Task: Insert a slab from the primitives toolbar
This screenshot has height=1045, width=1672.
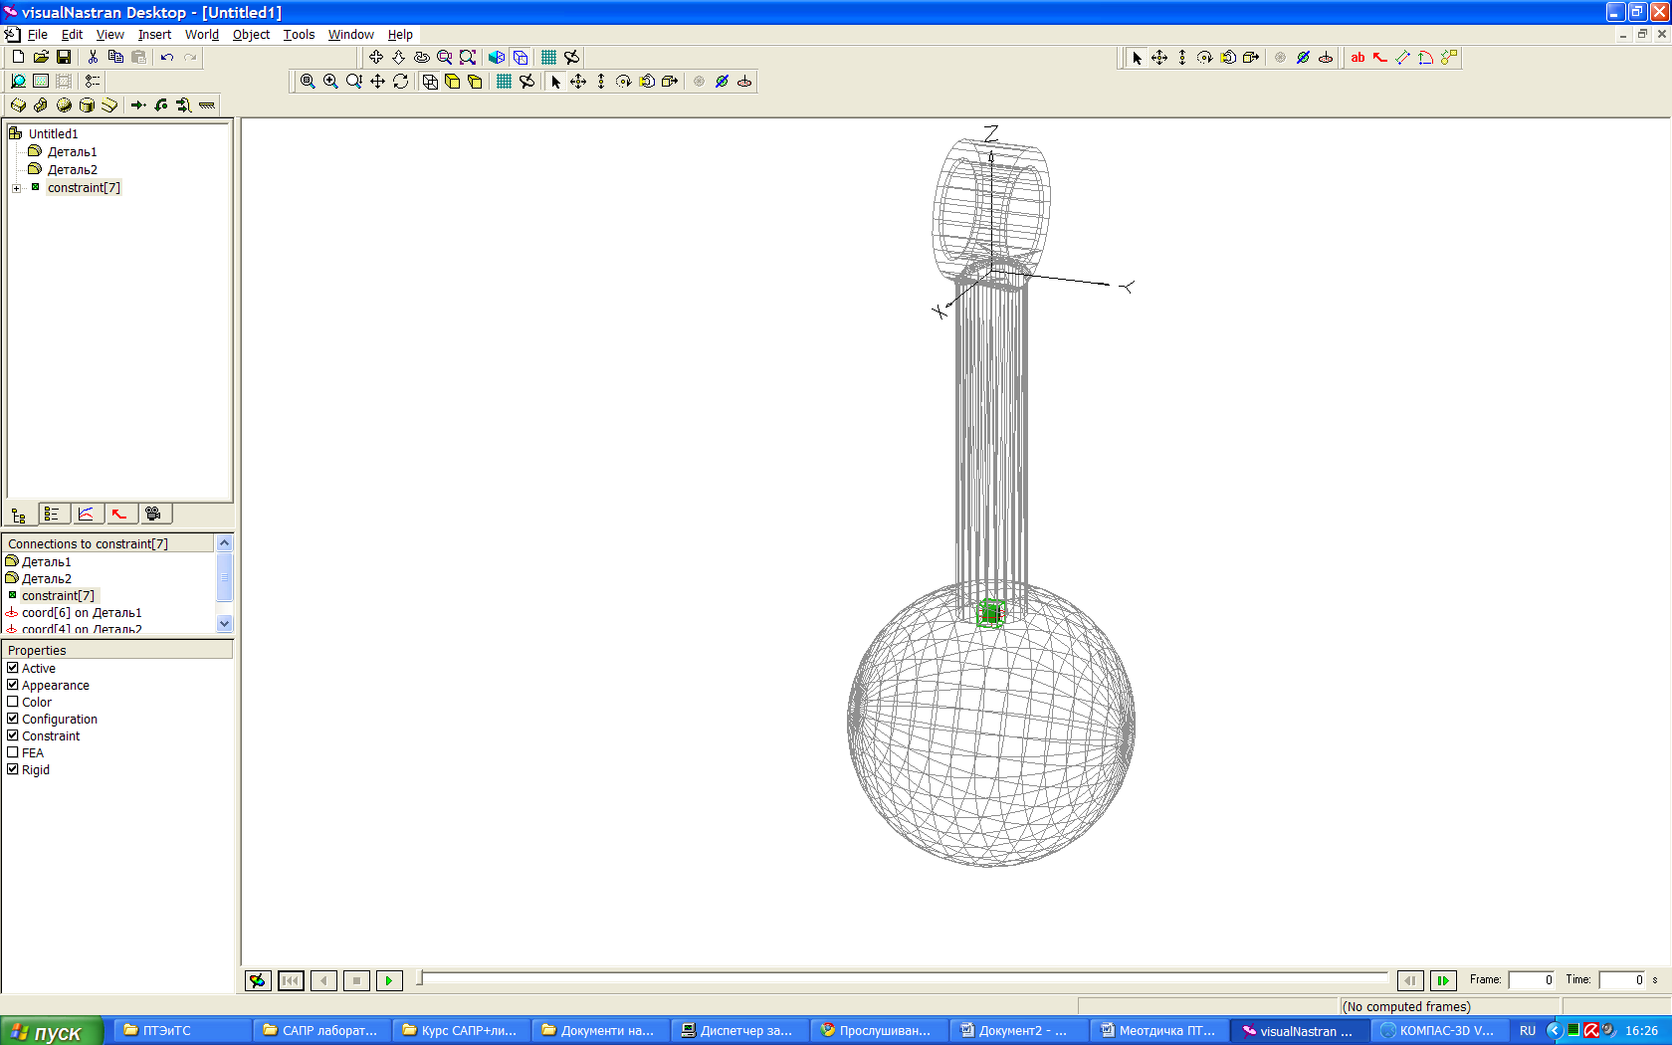Action: pyautogui.click(x=109, y=104)
